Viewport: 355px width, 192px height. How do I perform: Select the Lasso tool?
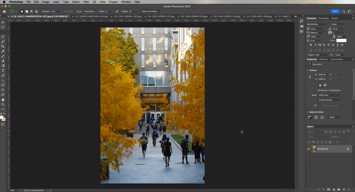(3, 37)
